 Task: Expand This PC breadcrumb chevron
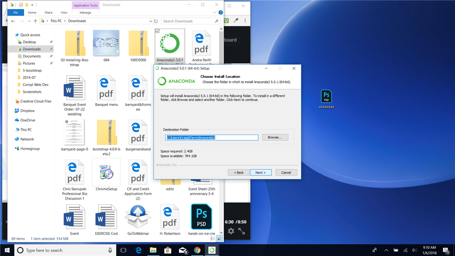(x=65, y=21)
